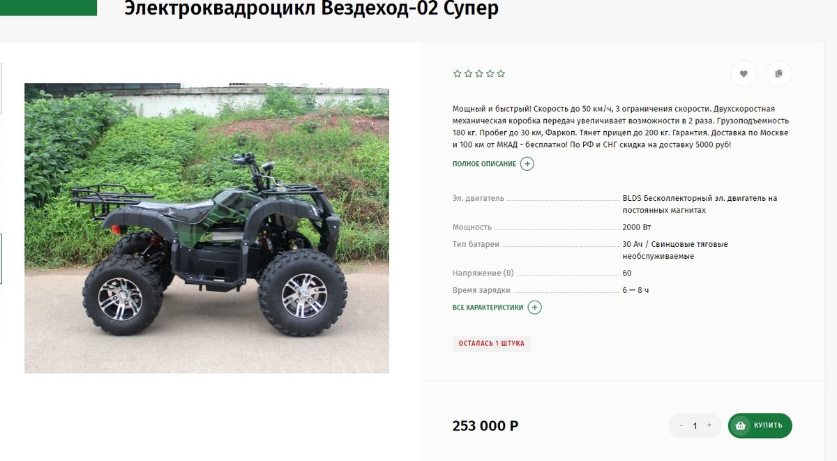Decrease quantity with the minus stepper
The width and height of the screenshot is (837, 461).
pyautogui.click(x=681, y=425)
